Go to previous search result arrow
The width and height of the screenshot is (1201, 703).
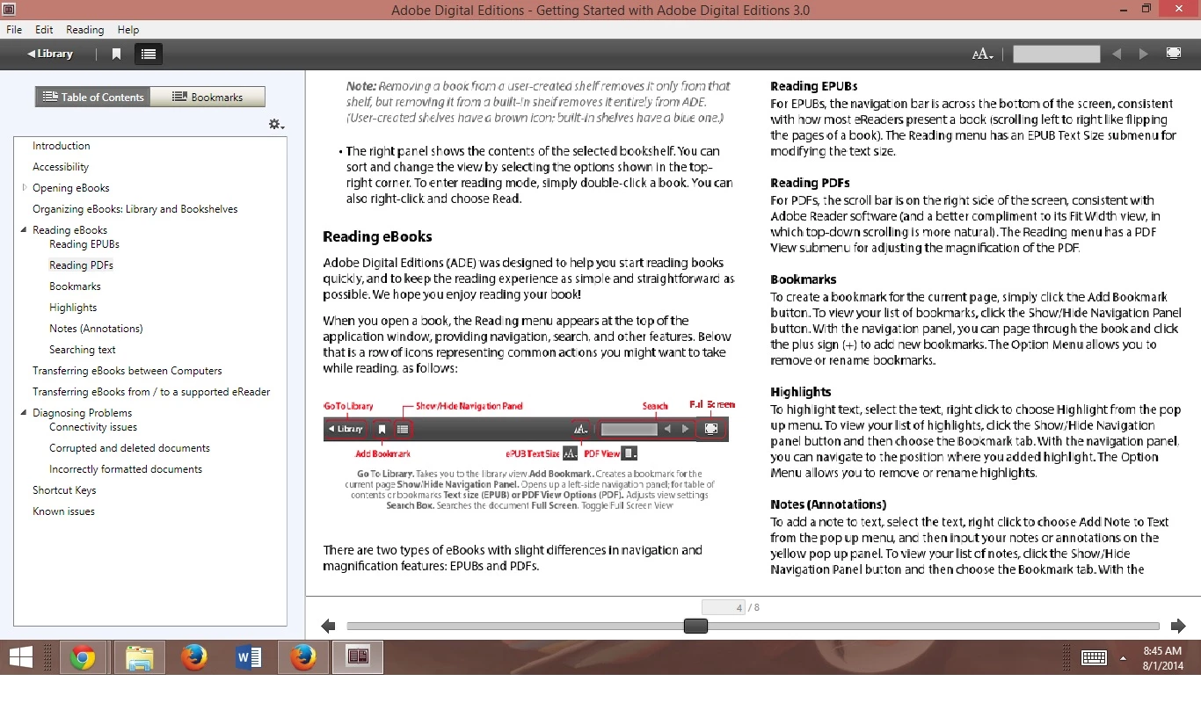1117,54
